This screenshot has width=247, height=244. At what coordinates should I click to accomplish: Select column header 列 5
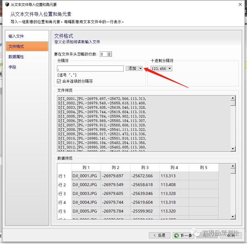204,168
